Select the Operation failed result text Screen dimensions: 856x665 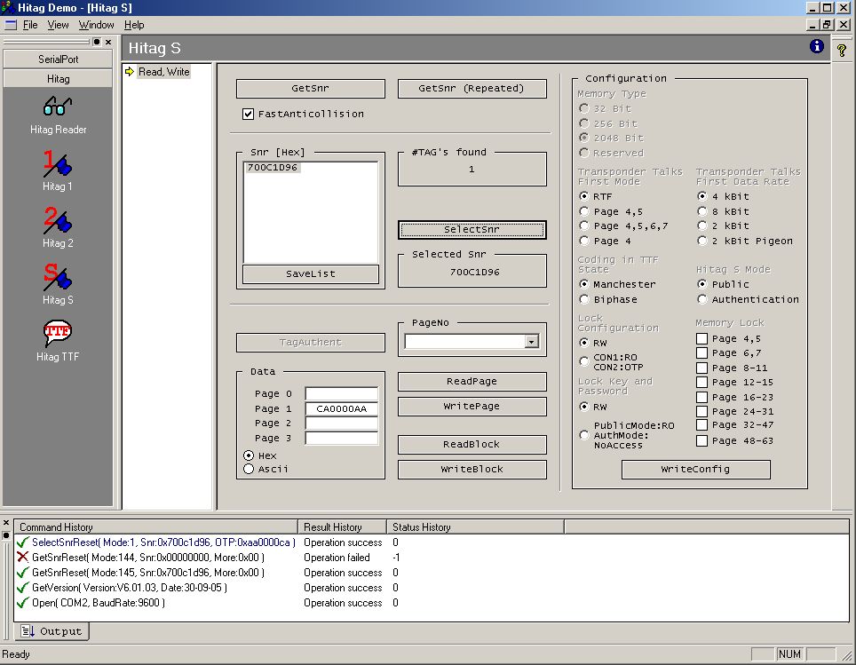tap(337, 558)
